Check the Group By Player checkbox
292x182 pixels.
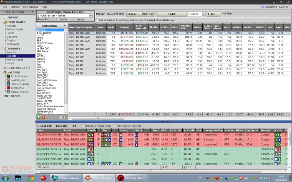[x=75, y=19]
